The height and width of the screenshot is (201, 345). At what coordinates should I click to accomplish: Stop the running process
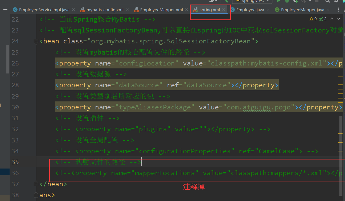pos(317,1)
